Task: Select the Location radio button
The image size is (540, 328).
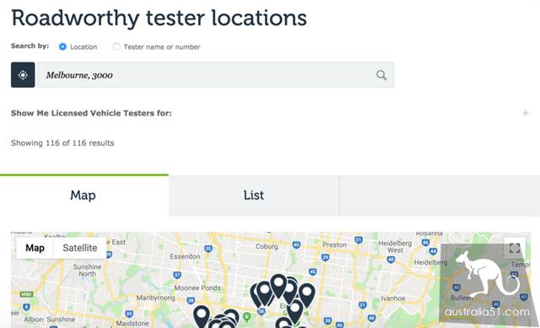Action: (62, 46)
